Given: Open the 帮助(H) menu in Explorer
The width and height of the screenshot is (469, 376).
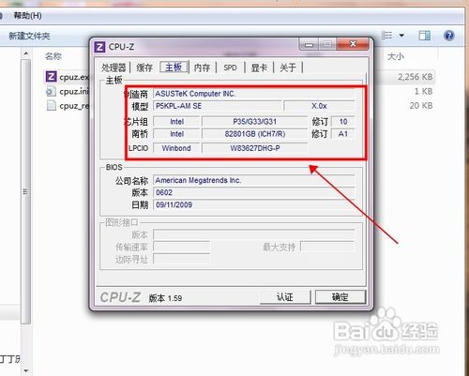Looking at the screenshot, I should 27,15.
